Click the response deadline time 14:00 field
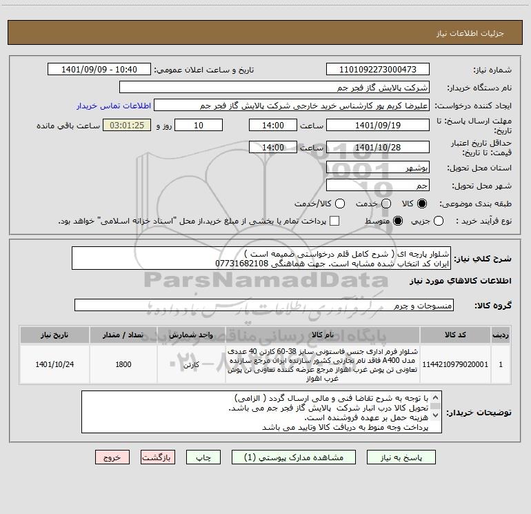The image size is (531, 514). tap(273, 125)
